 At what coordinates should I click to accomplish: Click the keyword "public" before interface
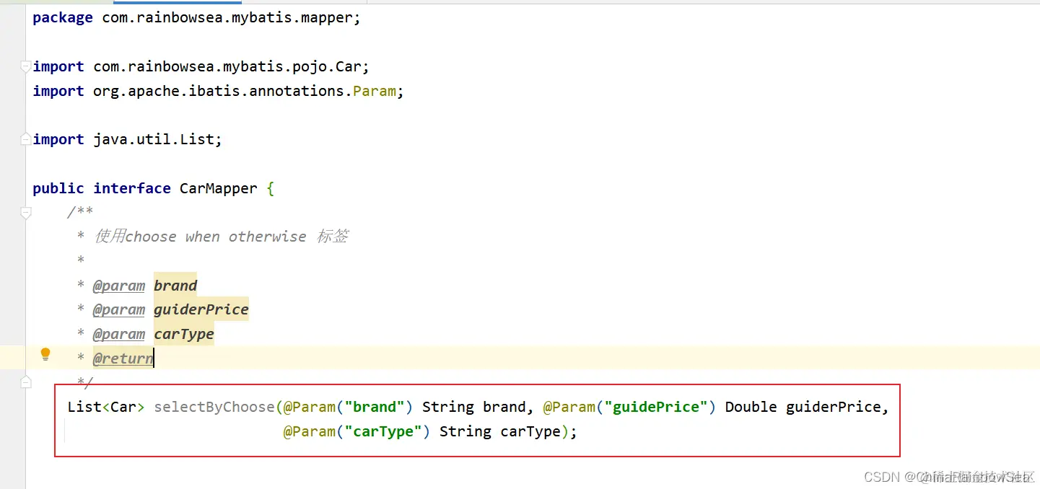coord(58,188)
